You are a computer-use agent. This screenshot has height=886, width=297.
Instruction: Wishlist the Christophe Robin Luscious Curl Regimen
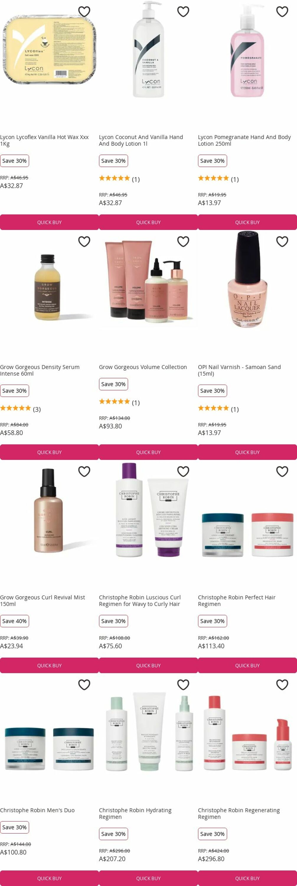point(183,471)
